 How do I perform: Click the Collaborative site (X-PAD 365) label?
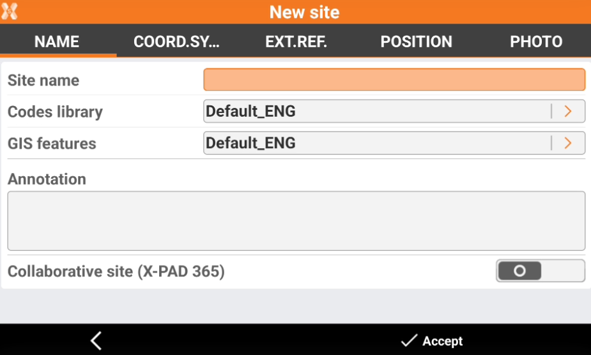point(116,271)
